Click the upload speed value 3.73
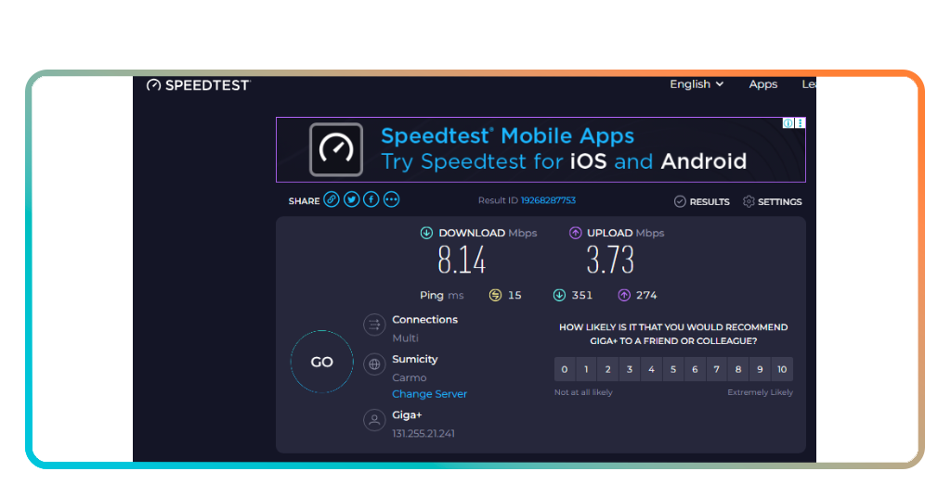Screen dimensions: 951x497 click(610, 261)
